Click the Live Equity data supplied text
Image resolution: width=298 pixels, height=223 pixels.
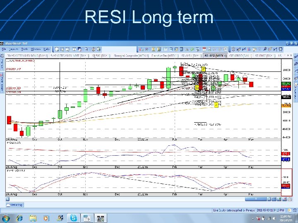coord(234,210)
